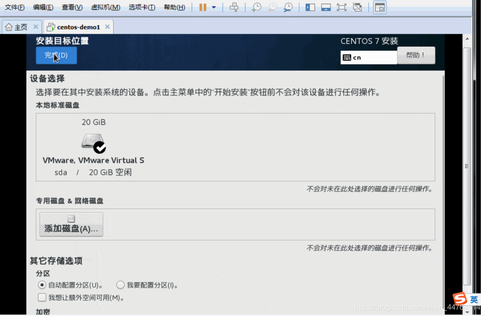Click the Unity mode icon
Image resolution: width=485 pixels, height=316 pixels.
[358, 7]
